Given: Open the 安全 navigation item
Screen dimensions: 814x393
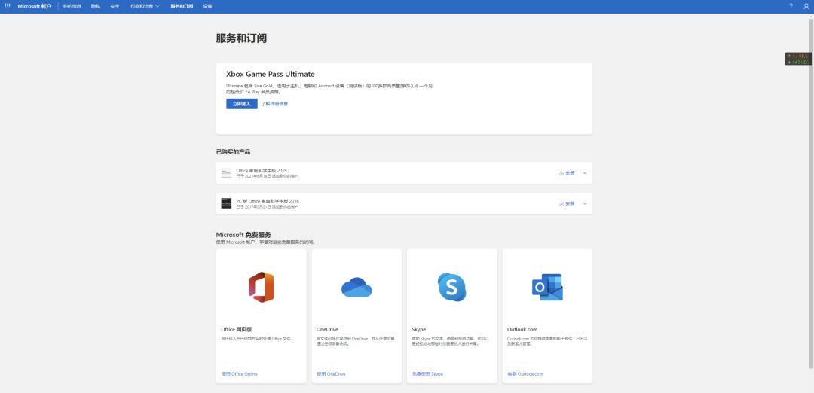Looking at the screenshot, I should pyautogui.click(x=115, y=6).
